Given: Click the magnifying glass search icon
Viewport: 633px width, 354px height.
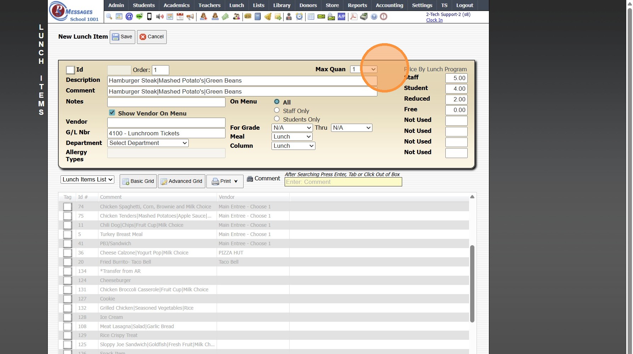Looking at the screenshot, I should click(x=109, y=17).
